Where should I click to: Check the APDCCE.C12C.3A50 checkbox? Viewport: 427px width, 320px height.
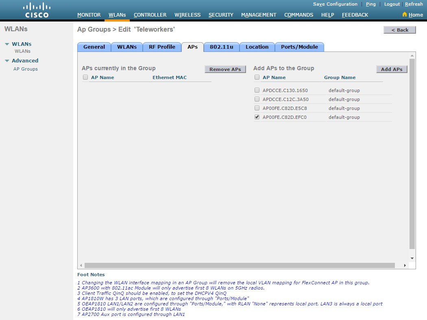(257, 99)
